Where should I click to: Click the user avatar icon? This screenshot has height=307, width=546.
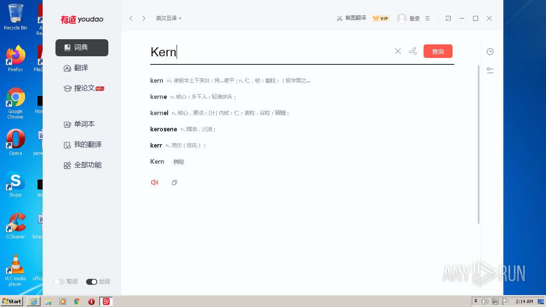402,18
